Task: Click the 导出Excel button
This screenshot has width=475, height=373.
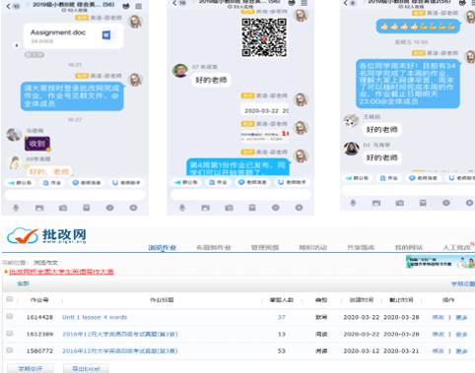Action: pyautogui.click(x=86, y=369)
